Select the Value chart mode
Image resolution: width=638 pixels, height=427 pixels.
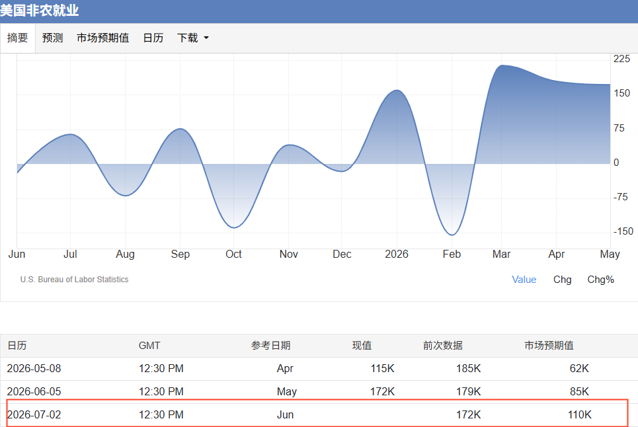[x=524, y=280]
